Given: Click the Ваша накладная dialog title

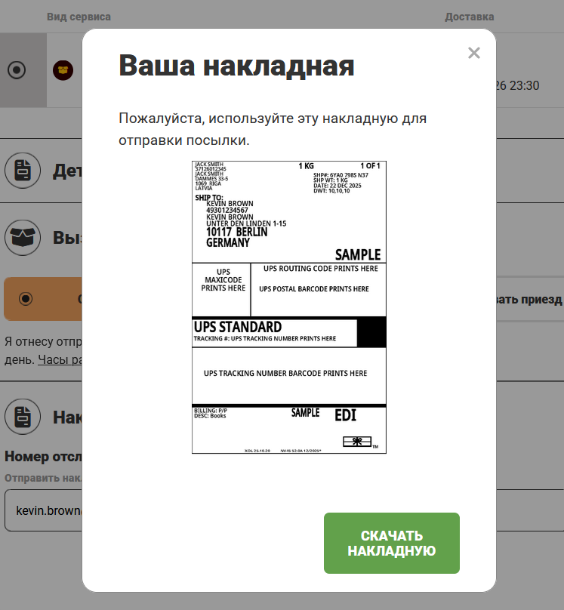Looking at the screenshot, I should pyautogui.click(x=236, y=66).
